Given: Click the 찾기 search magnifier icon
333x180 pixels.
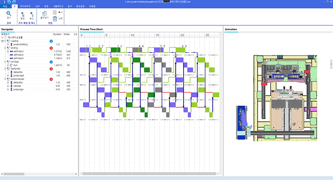Looking at the screenshot, I should (8, 14).
